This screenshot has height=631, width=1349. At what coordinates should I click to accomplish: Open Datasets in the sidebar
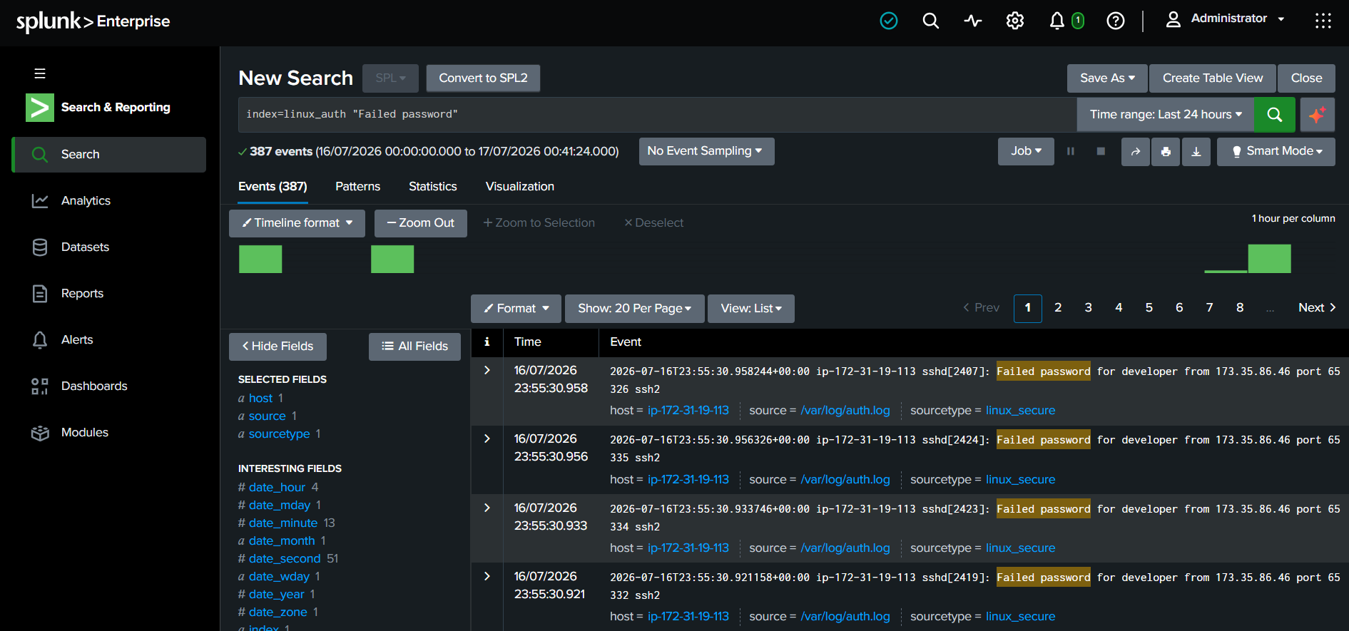click(85, 247)
